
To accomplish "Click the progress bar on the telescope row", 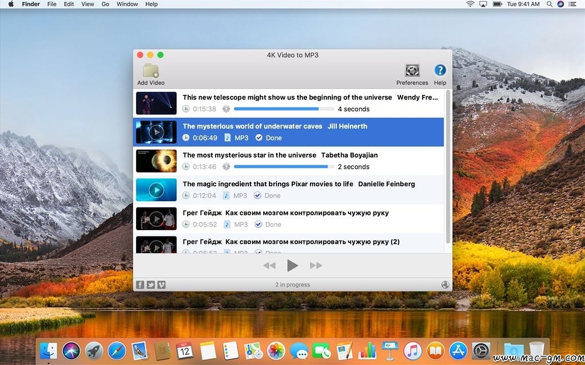I will (x=284, y=109).
